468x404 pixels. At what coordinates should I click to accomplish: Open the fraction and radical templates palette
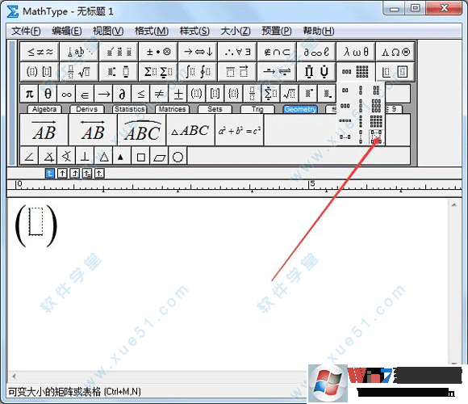coord(79,72)
